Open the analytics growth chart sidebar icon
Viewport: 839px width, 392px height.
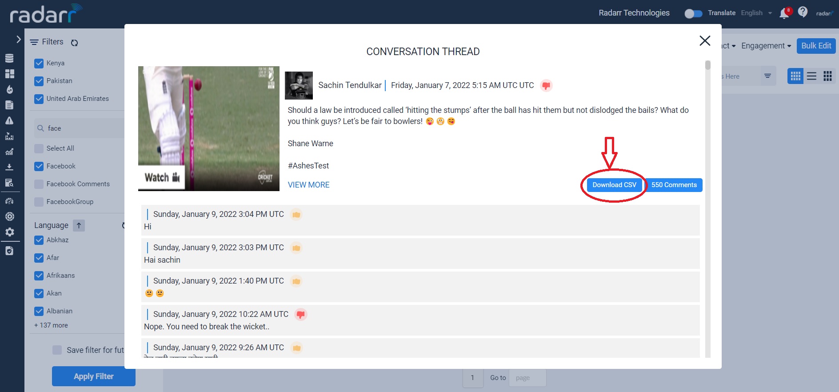pyautogui.click(x=9, y=152)
